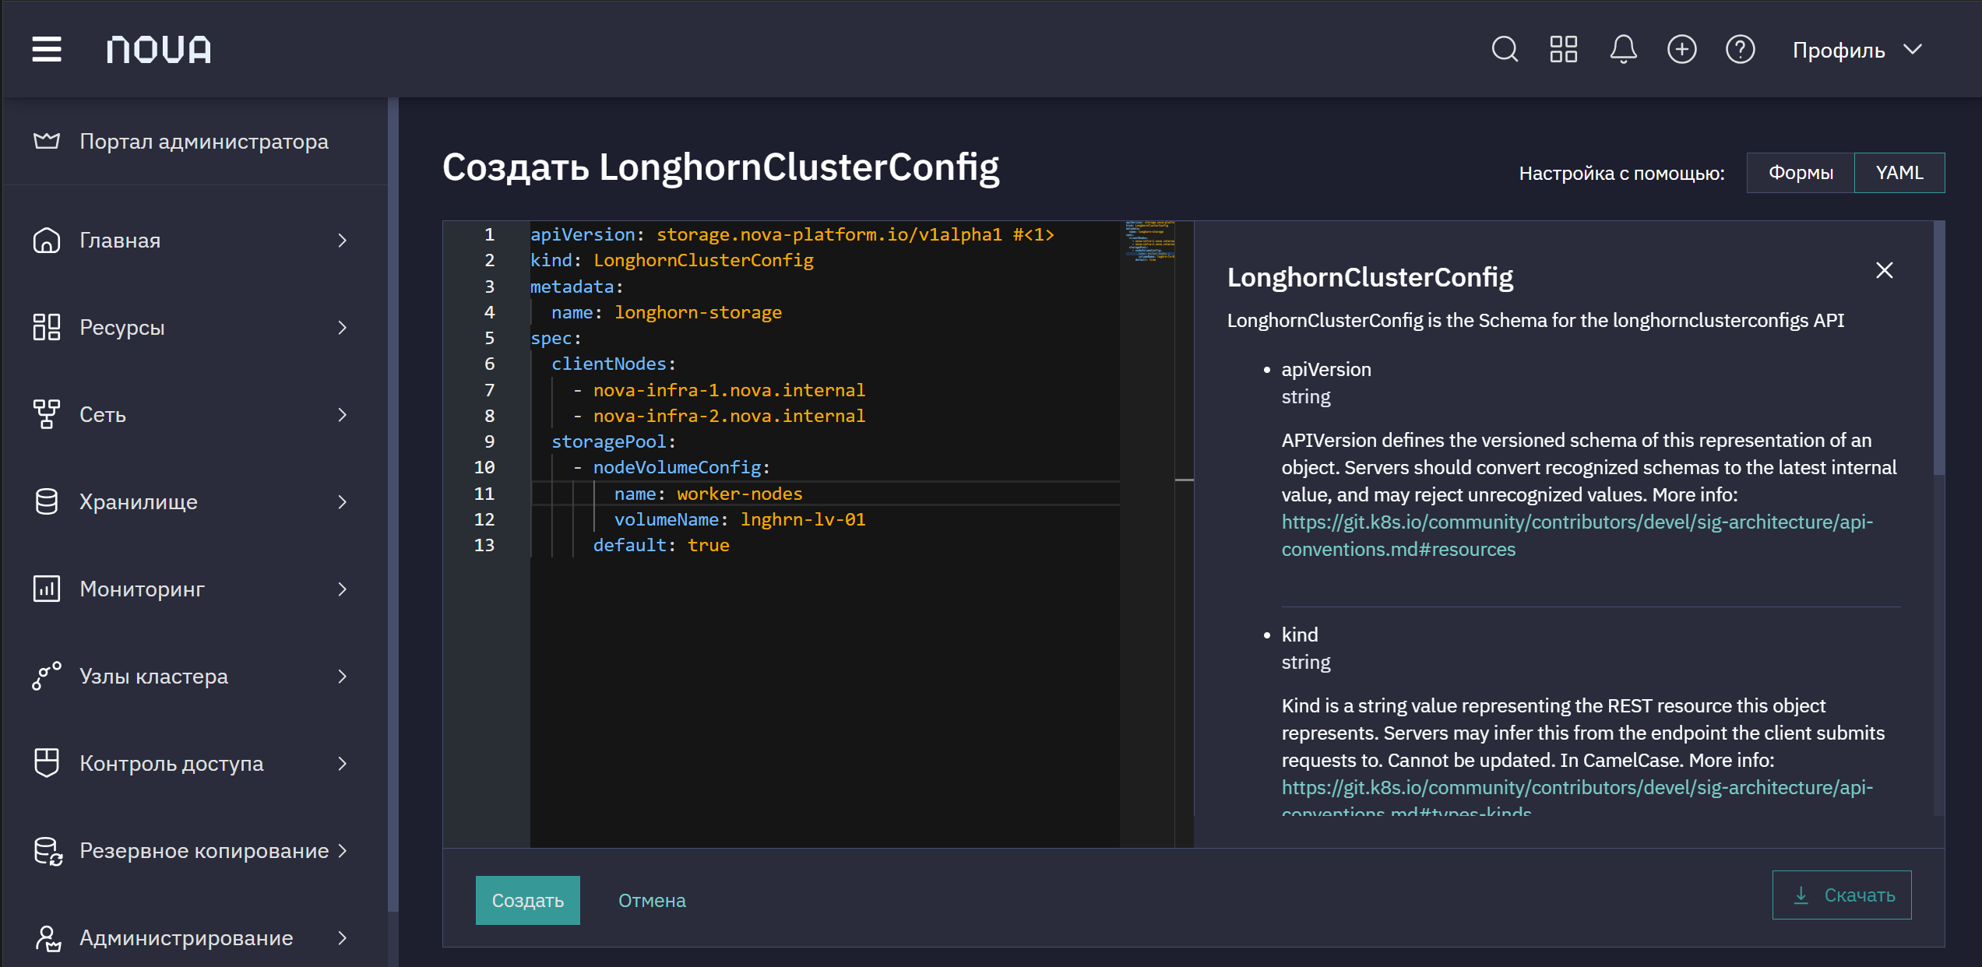
Task: Click editor line with apiVersion
Action: click(x=792, y=234)
